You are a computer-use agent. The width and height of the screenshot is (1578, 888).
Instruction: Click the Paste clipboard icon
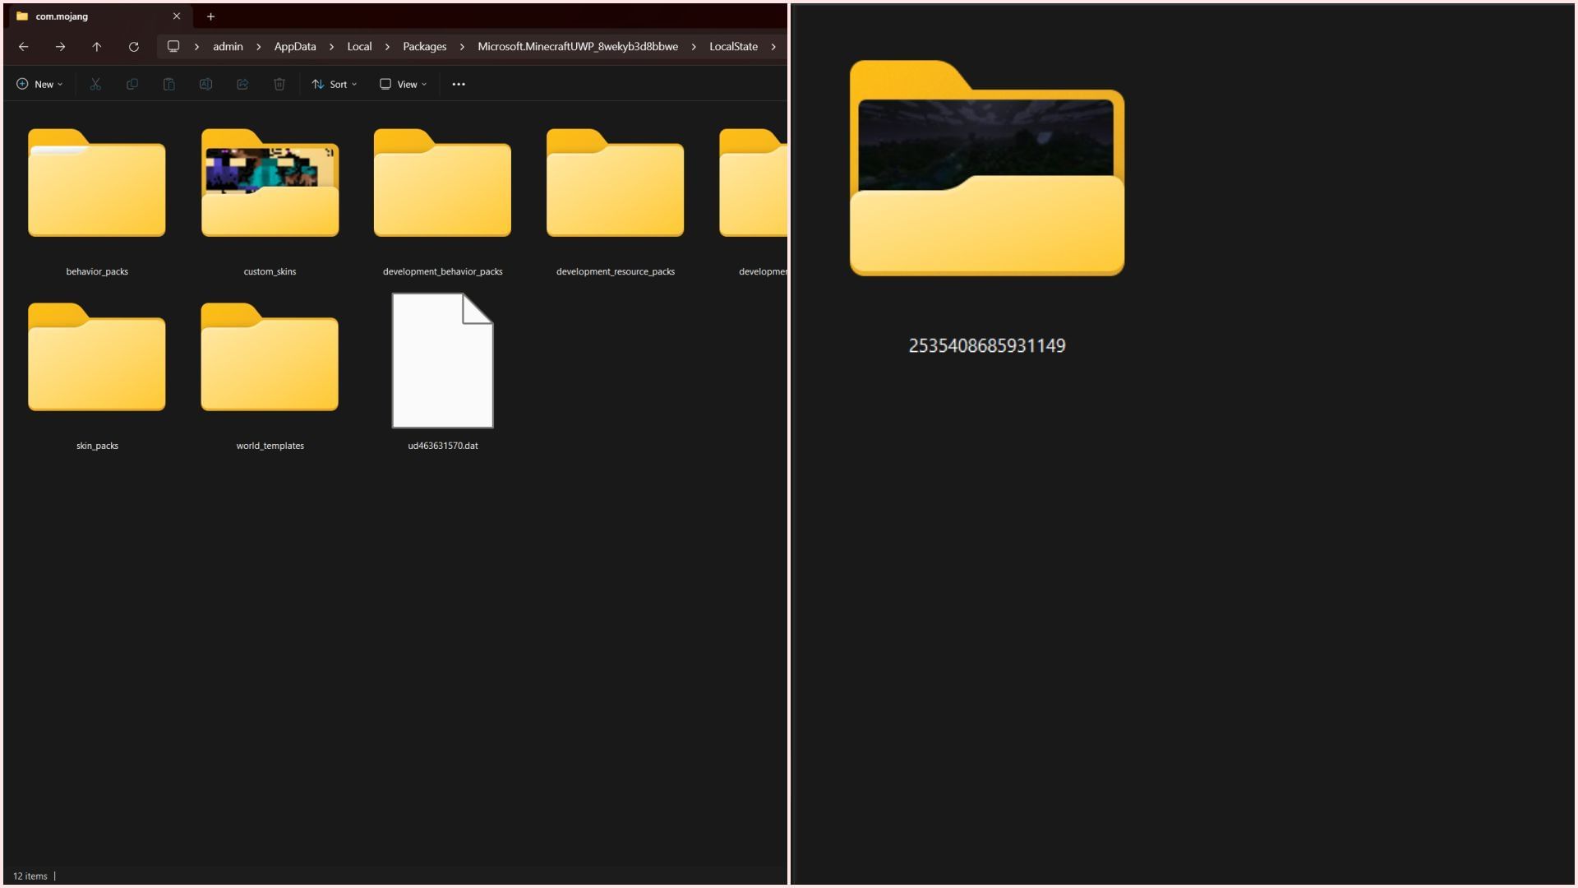click(x=168, y=84)
